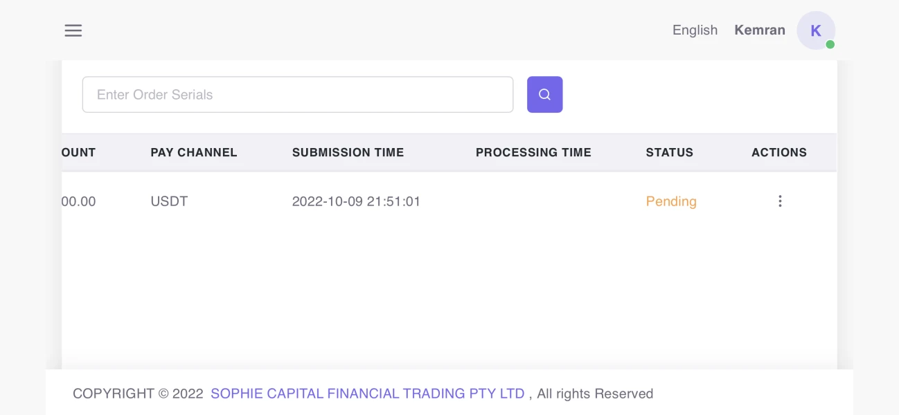Select the 2022-10-09 21:51:01 submission time cell
The height and width of the screenshot is (415, 899).
[x=356, y=202]
